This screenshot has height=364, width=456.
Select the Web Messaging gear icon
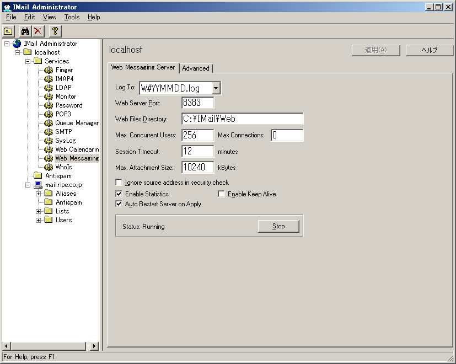click(49, 158)
